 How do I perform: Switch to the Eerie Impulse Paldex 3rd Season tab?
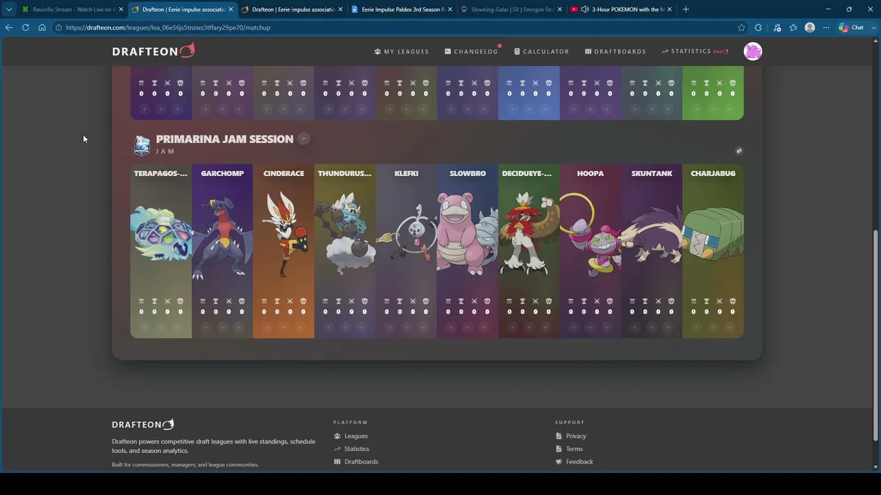[x=401, y=9]
